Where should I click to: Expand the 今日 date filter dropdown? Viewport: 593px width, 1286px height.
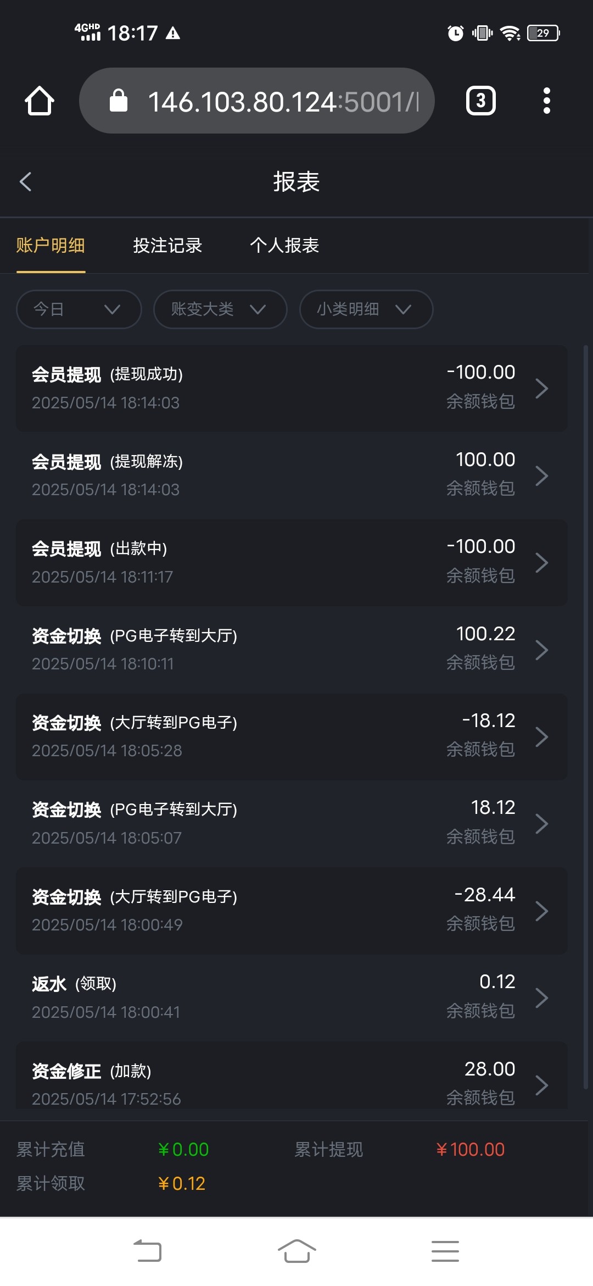click(79, 309)
